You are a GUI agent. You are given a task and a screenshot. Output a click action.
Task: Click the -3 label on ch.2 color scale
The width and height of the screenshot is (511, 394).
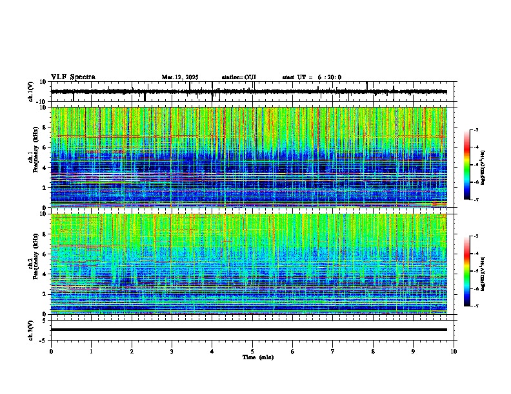(476, 236)
